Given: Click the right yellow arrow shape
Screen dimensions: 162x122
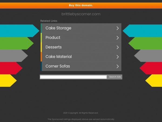Looking at the screenshot, I should (x=154, y=81).
